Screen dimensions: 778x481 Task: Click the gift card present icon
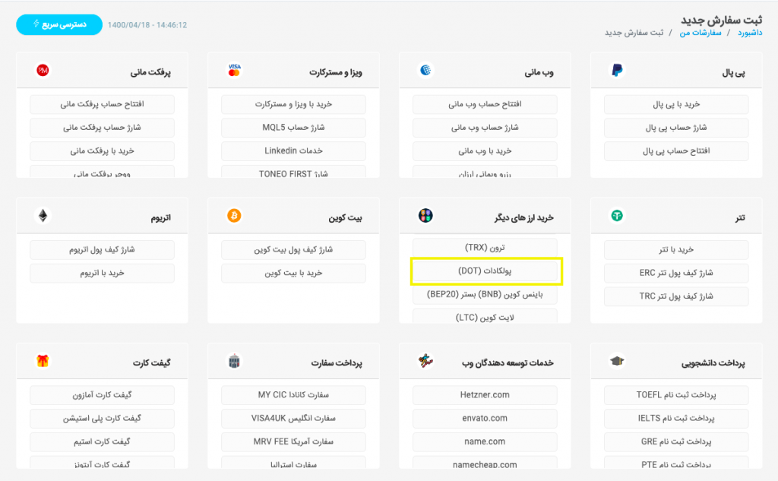(x=43, y=361)
